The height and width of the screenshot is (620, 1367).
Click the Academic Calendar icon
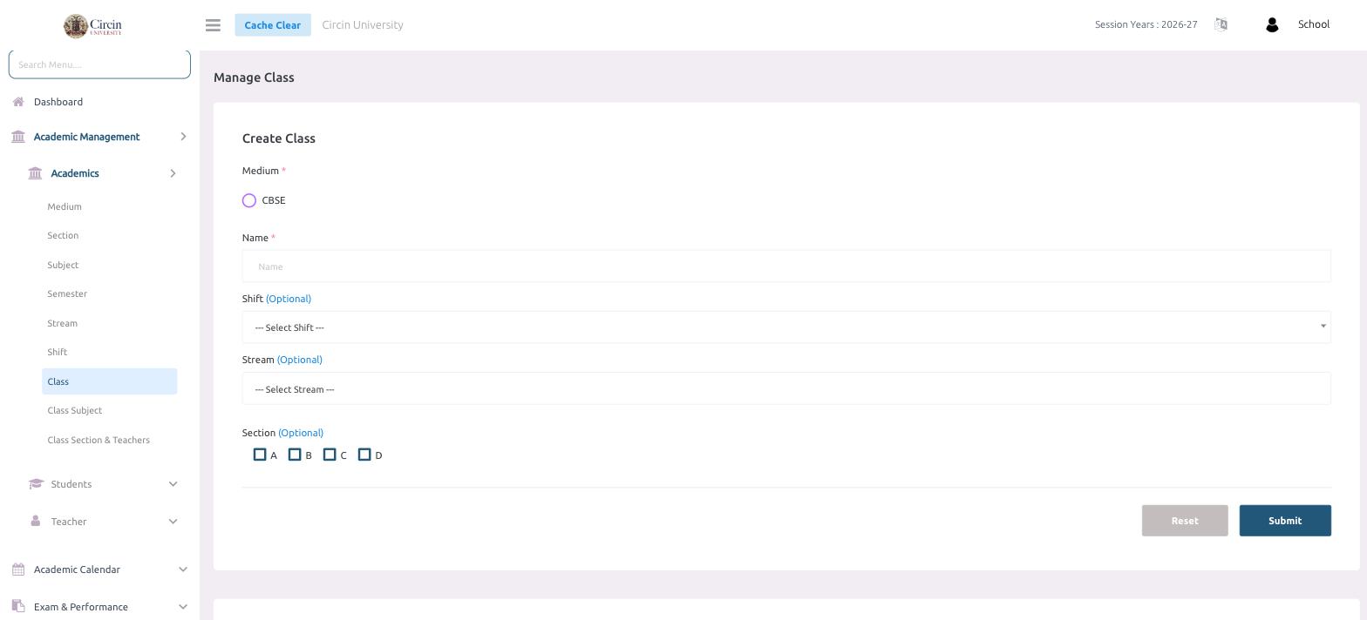18,569
